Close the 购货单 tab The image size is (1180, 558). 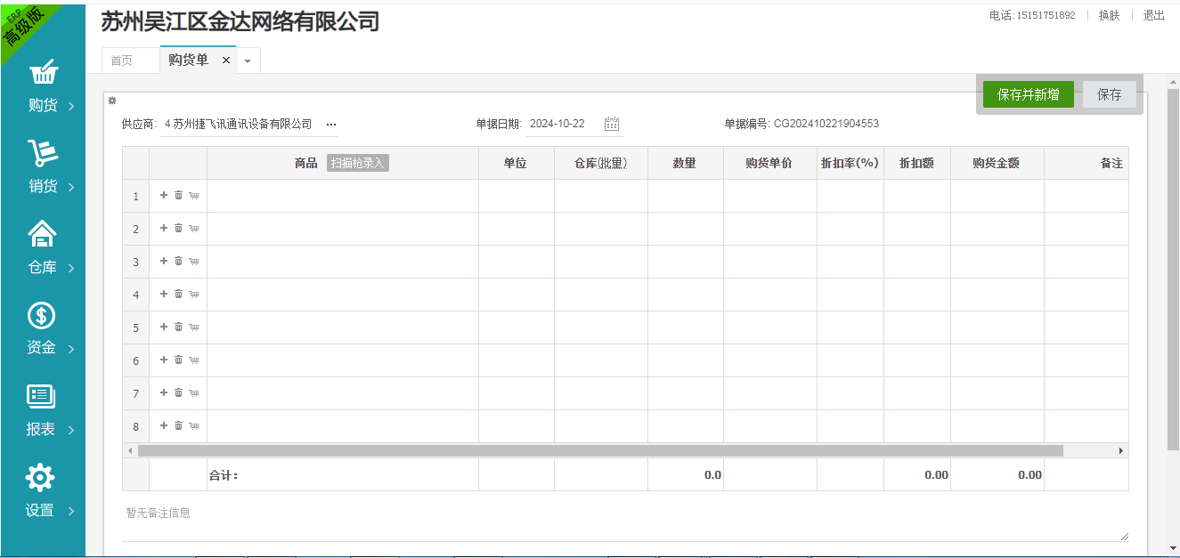click(x=226, y=61)
